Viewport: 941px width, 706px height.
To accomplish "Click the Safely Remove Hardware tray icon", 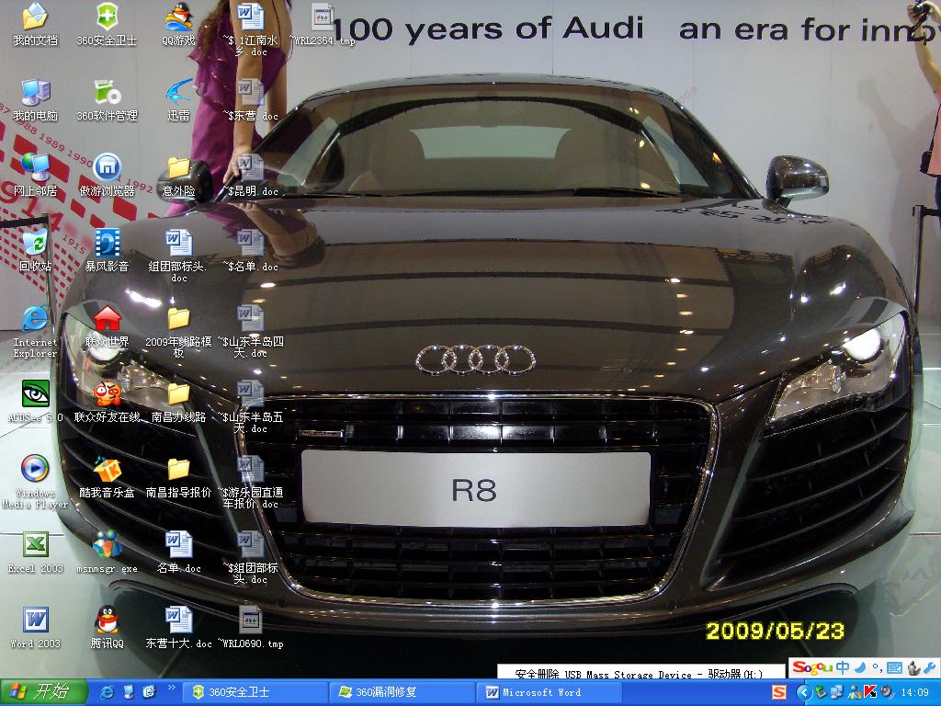I will (821, 692).
